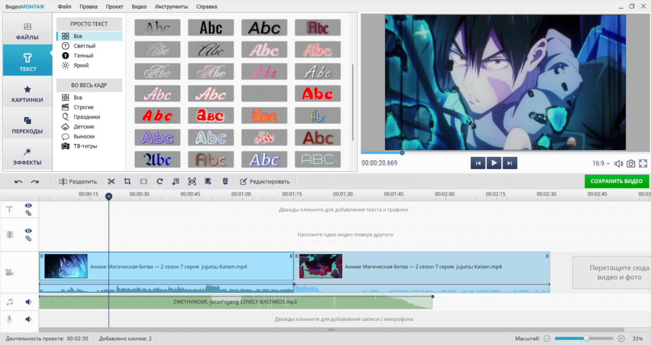Undo the last action with the undo arrow
The width and height of the screenshot is (651, 345).
18,182
